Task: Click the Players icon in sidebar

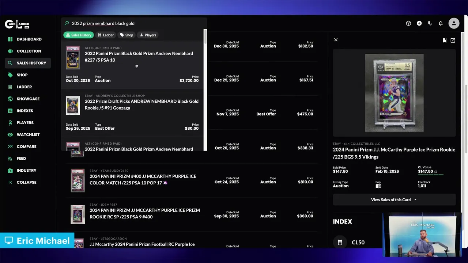Action: [x=10, y=123]
